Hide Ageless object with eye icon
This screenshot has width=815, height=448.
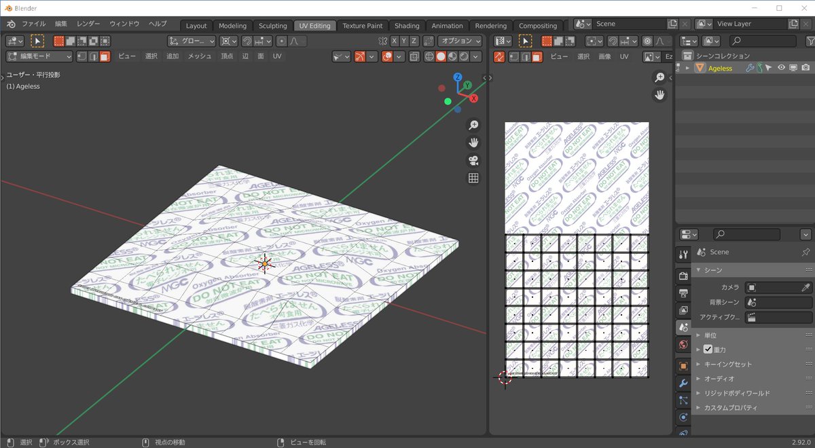pyautogui.click(x=781, y=68)
